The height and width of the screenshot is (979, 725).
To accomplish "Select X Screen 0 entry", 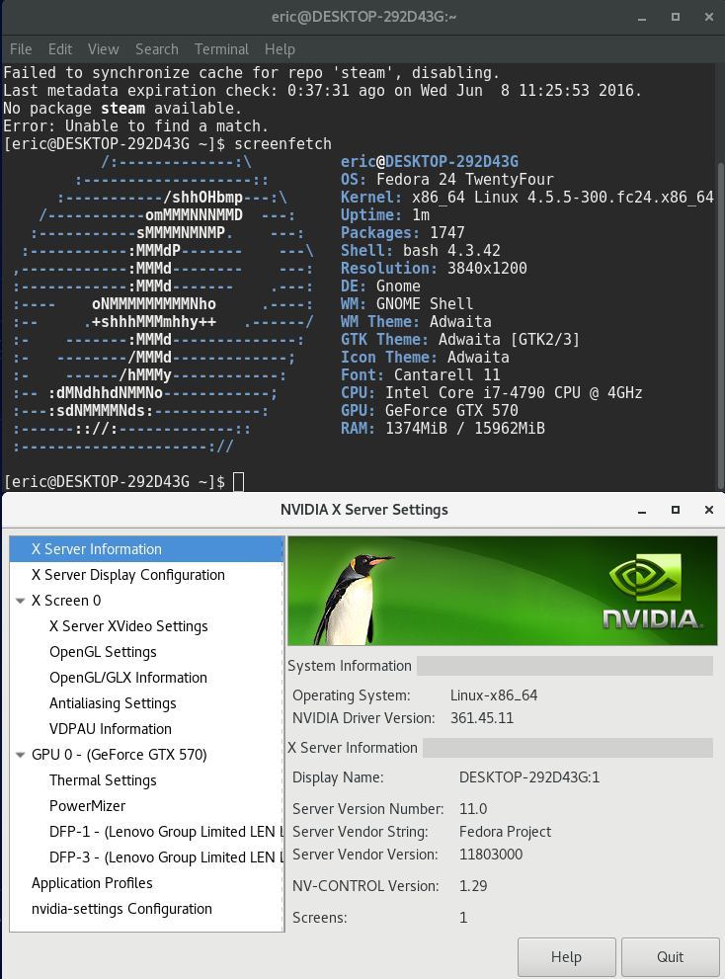I will pos(66,600).
